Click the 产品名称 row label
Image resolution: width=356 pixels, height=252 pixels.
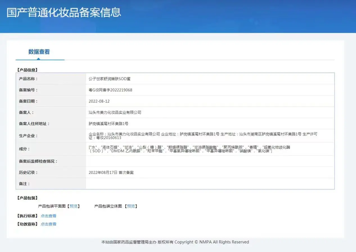coord(28,79)
